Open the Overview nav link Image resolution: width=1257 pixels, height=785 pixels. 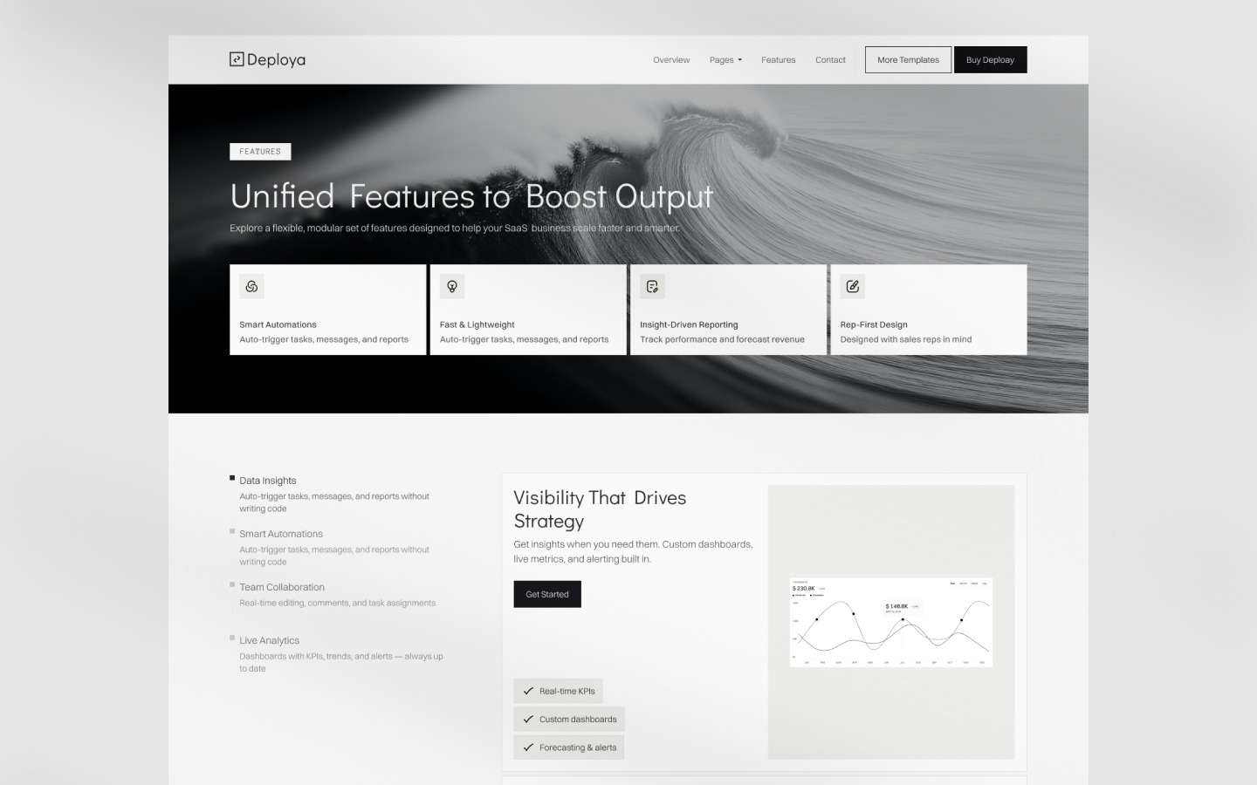[671, 60]
